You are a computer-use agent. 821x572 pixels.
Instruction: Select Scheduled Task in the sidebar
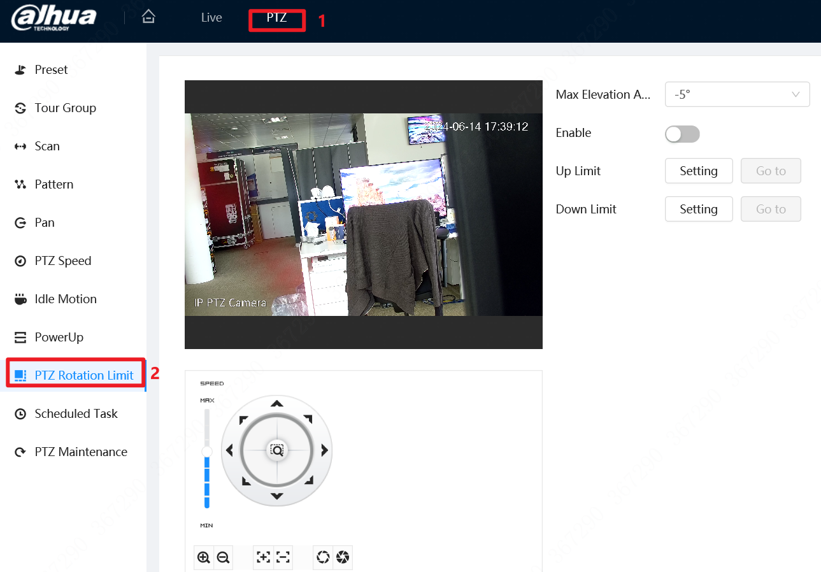click(76, 413)
